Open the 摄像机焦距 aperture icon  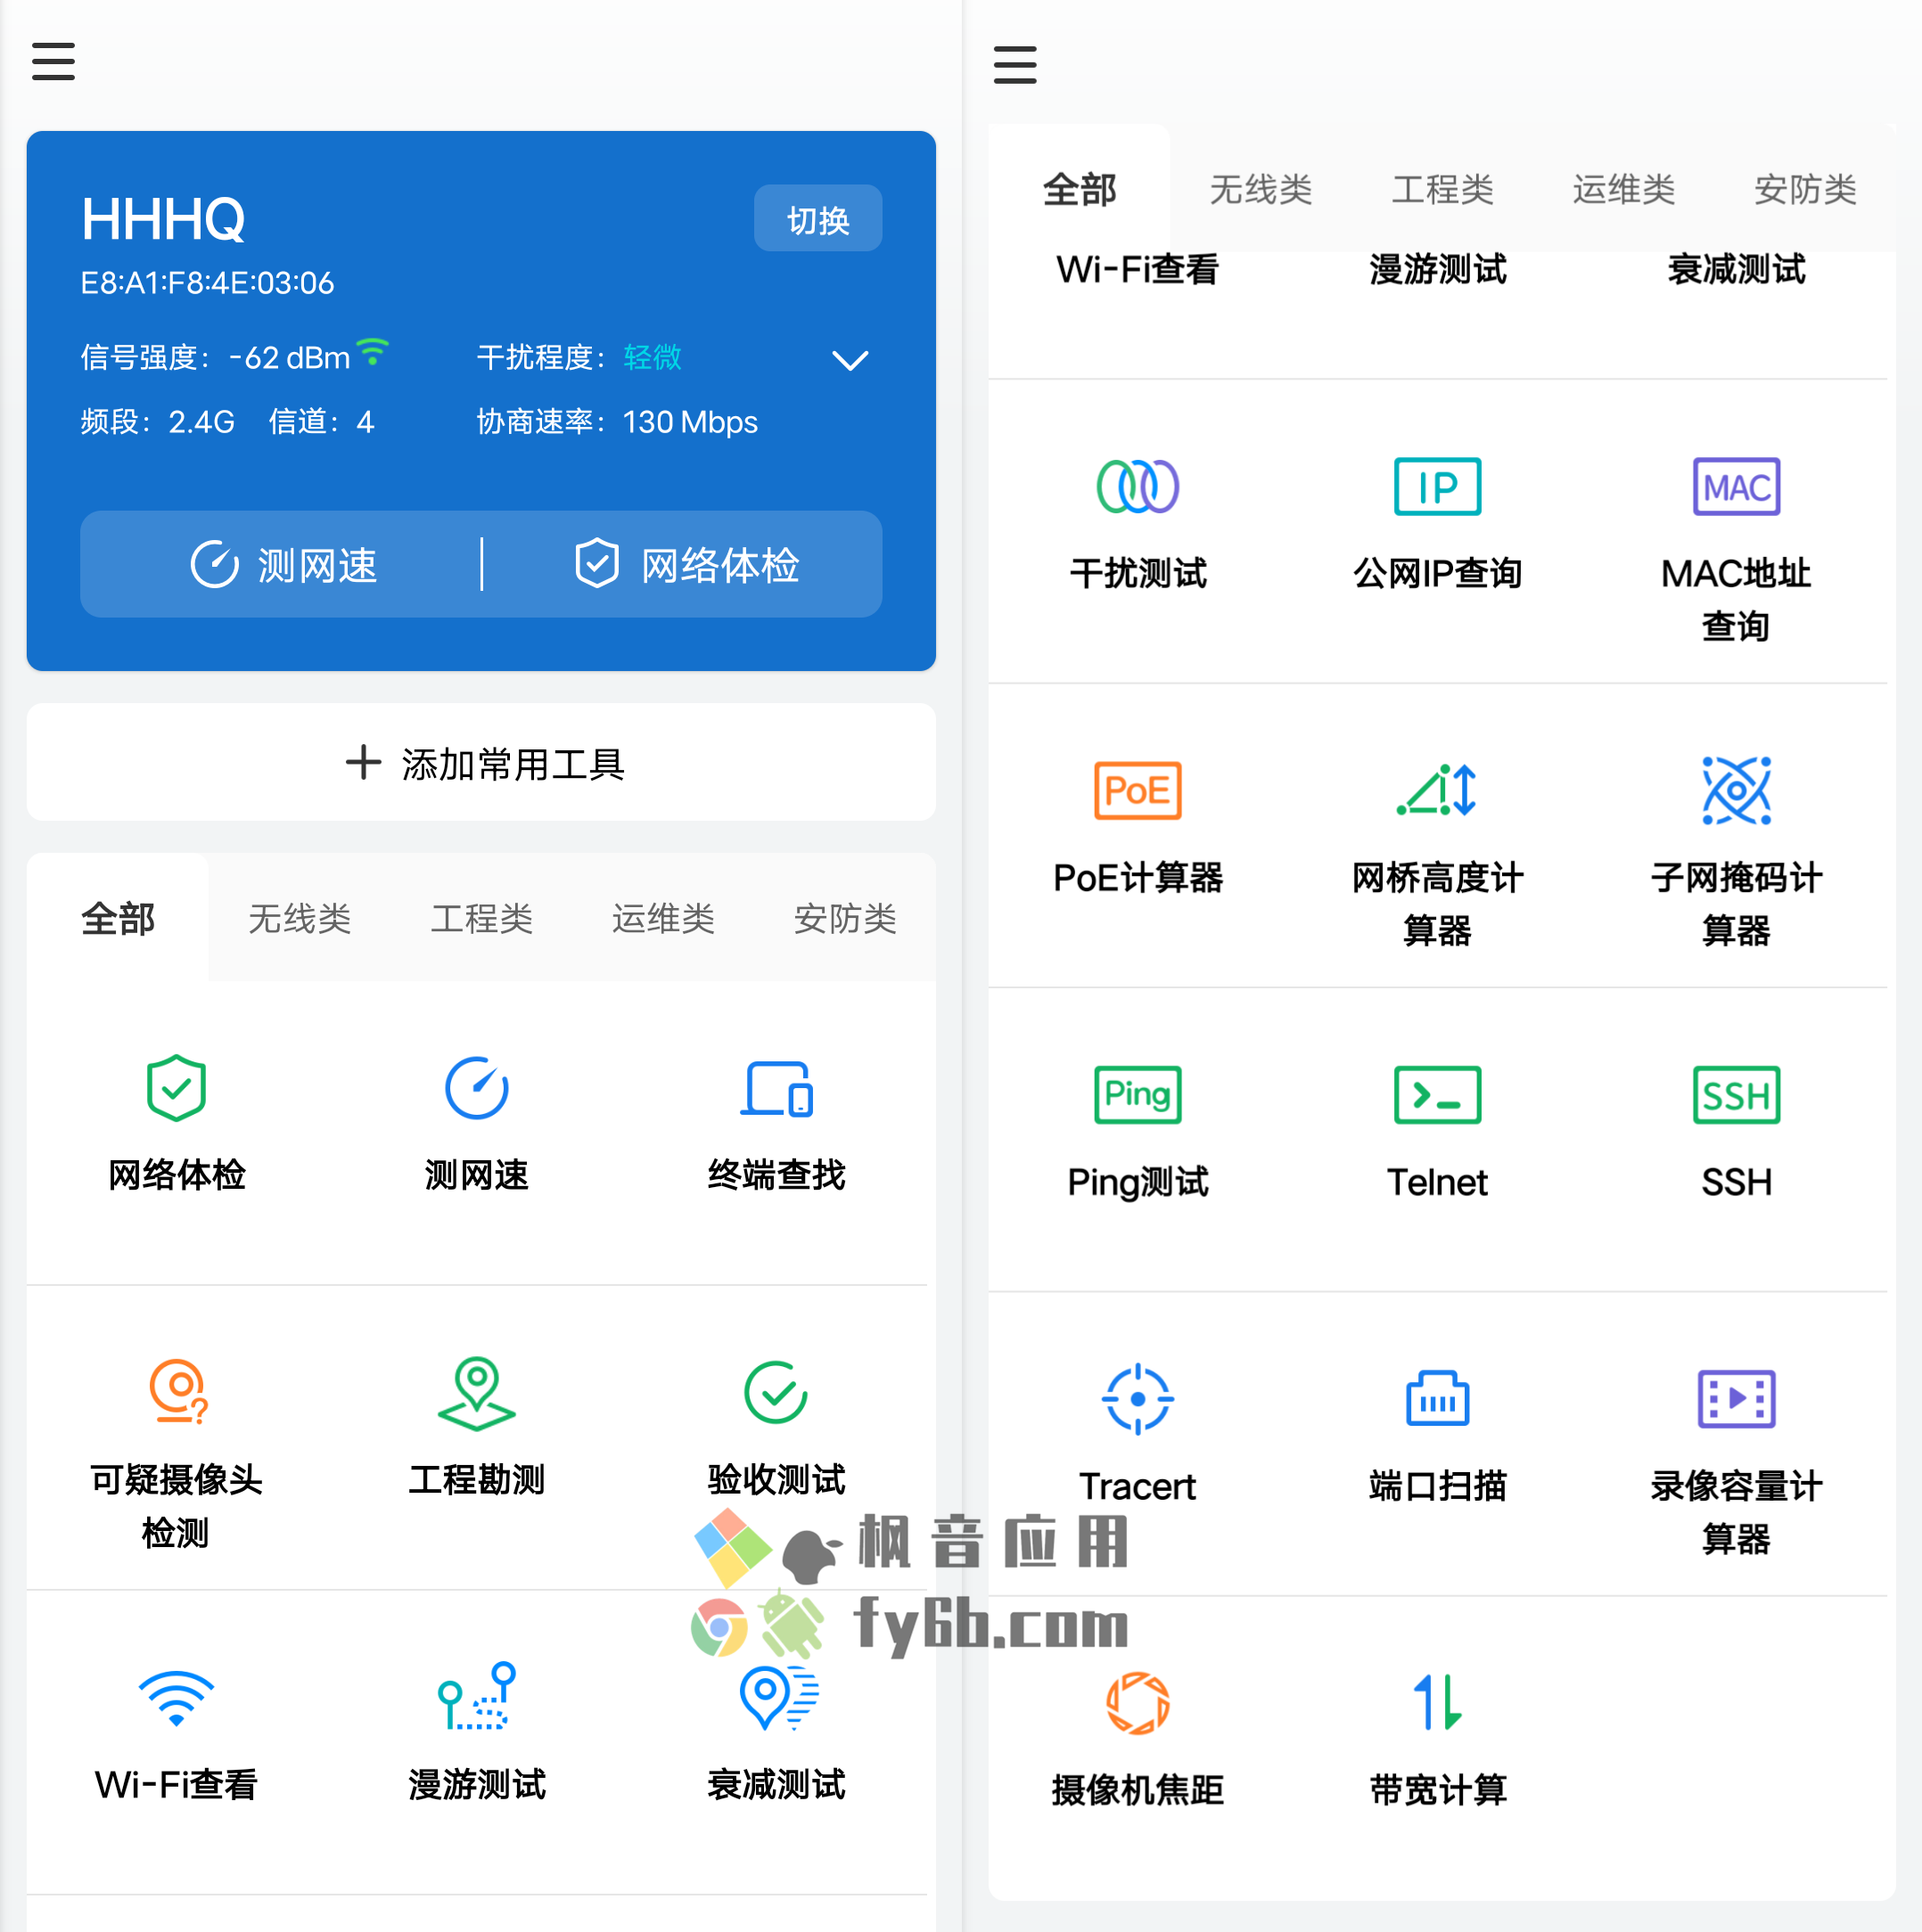pos(1138,1703)
